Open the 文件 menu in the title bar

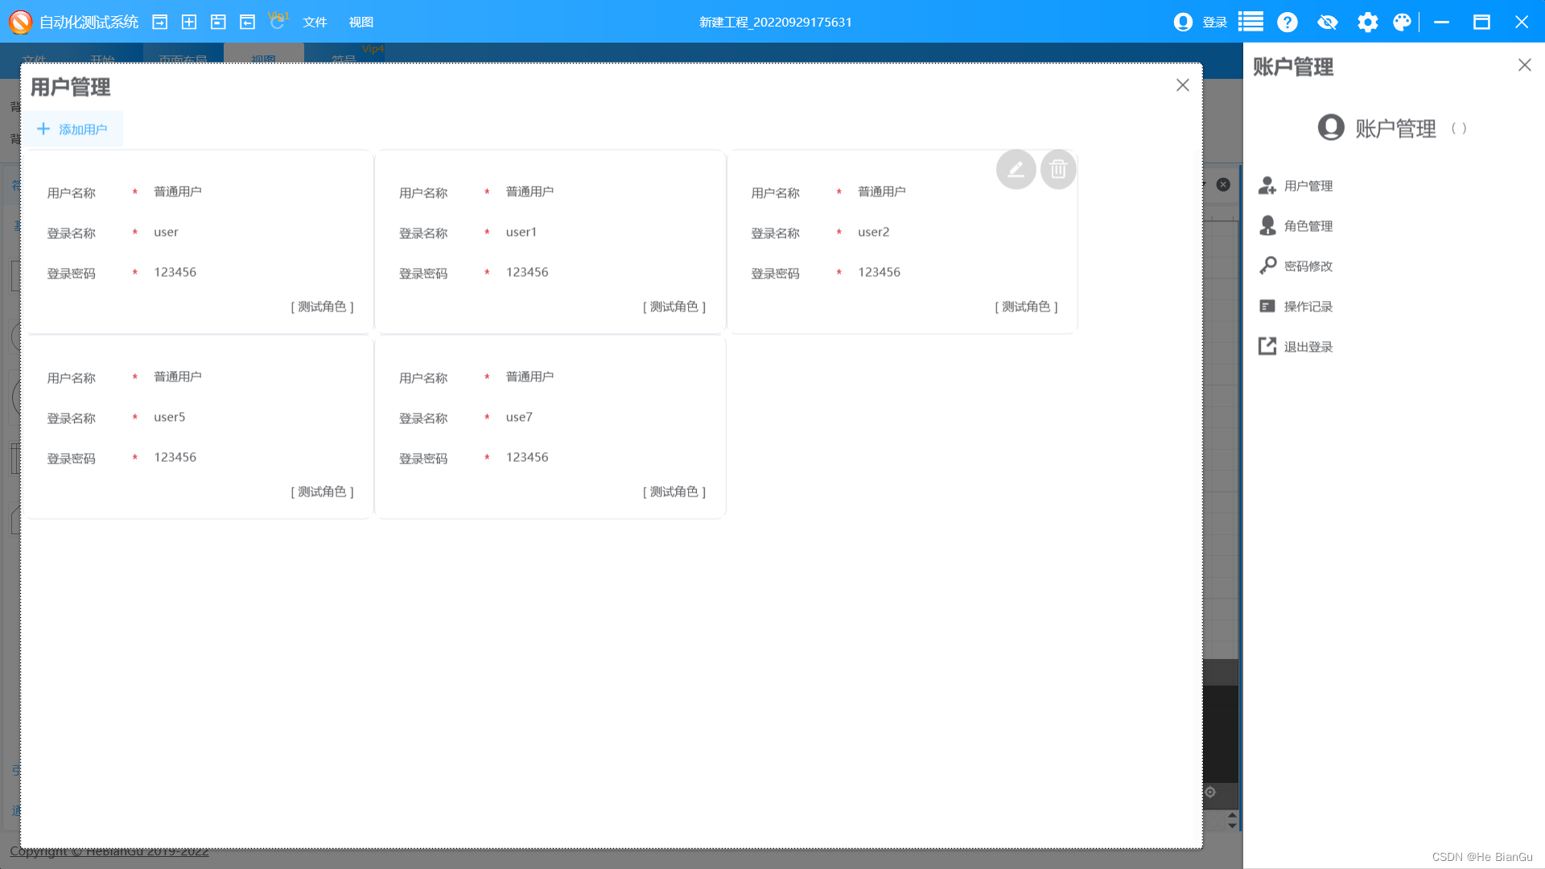(x=315, y=22)
